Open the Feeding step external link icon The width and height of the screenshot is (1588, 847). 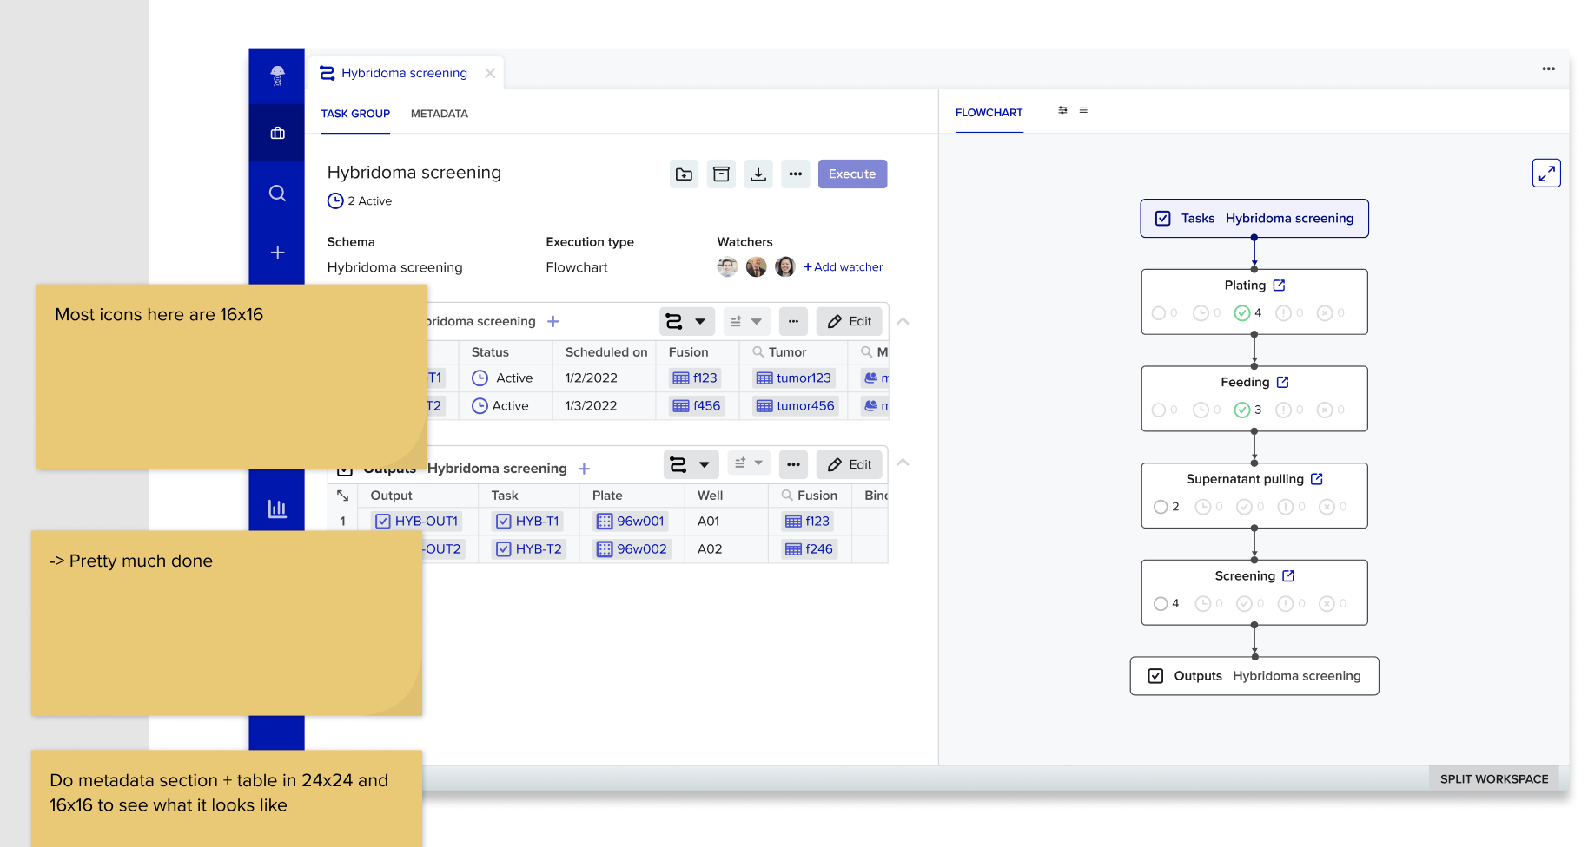(1283, 382)
